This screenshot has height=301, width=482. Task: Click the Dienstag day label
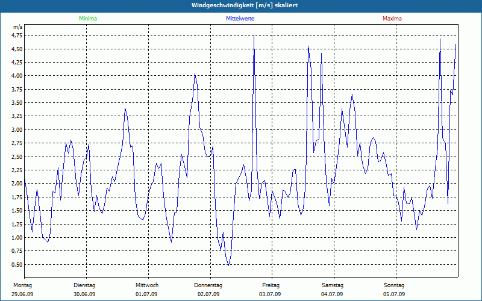[x=84, y=285]
